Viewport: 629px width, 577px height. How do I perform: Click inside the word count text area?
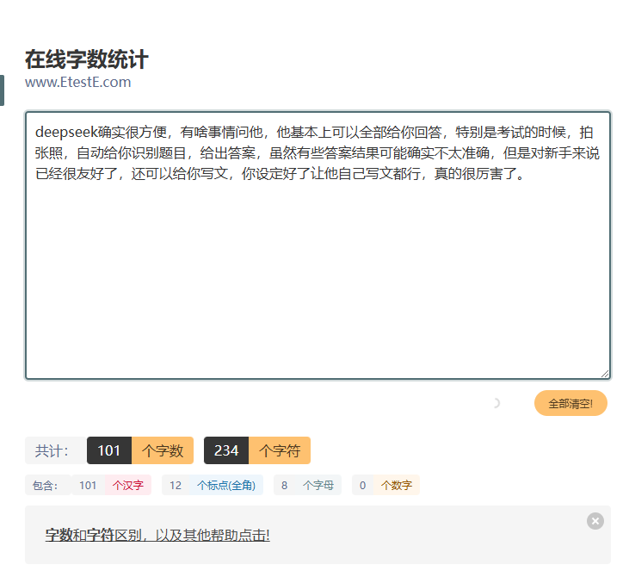318,245
